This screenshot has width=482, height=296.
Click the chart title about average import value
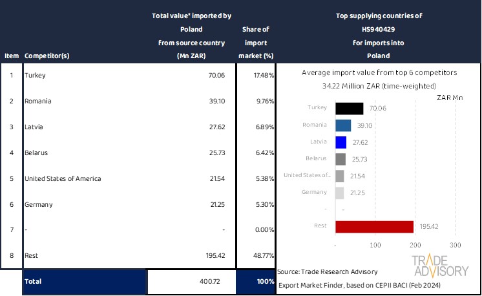click(378, 73)
